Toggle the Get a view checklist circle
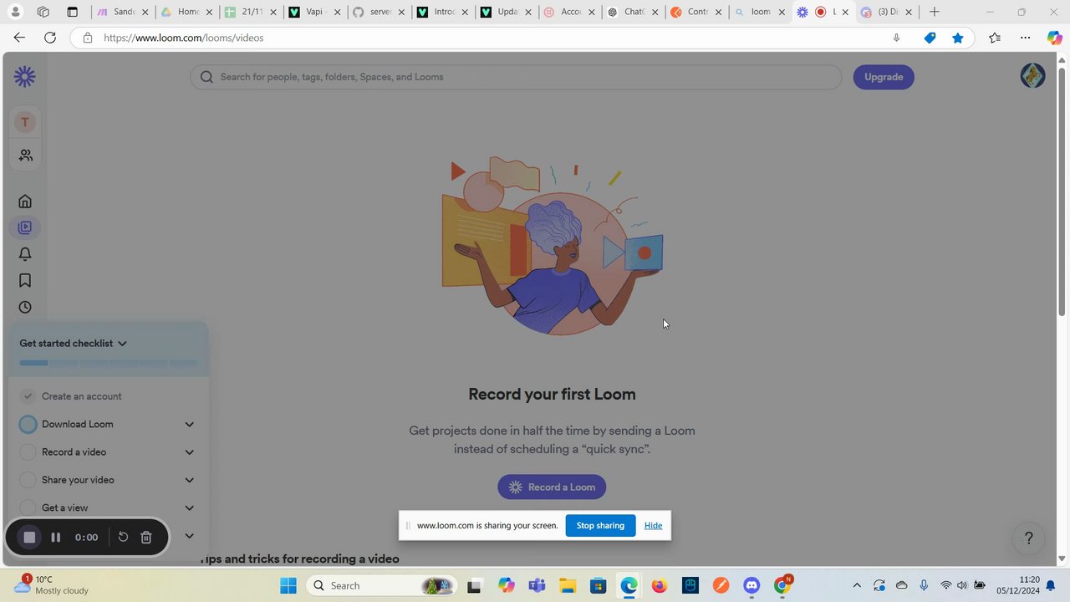 pos(28,508)
